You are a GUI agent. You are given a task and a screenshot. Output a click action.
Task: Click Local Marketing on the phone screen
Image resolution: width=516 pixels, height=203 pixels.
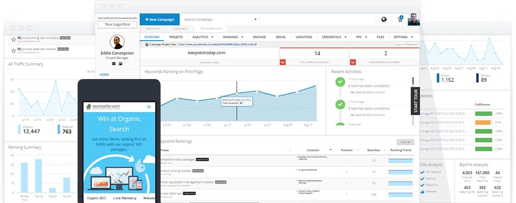tap(124, 198)
